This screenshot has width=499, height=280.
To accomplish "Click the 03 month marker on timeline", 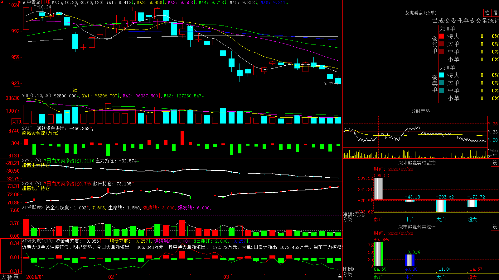I will tap(226, 277).
